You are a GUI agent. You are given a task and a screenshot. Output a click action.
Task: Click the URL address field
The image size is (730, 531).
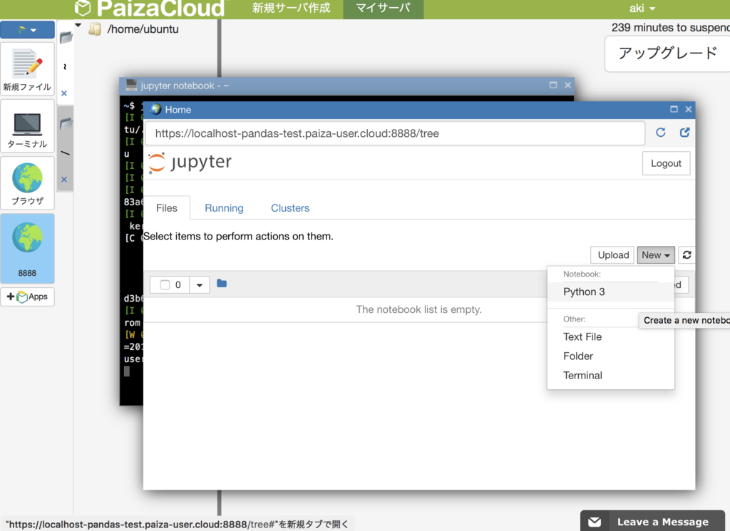pyautogui.click(x=395, y=133)
